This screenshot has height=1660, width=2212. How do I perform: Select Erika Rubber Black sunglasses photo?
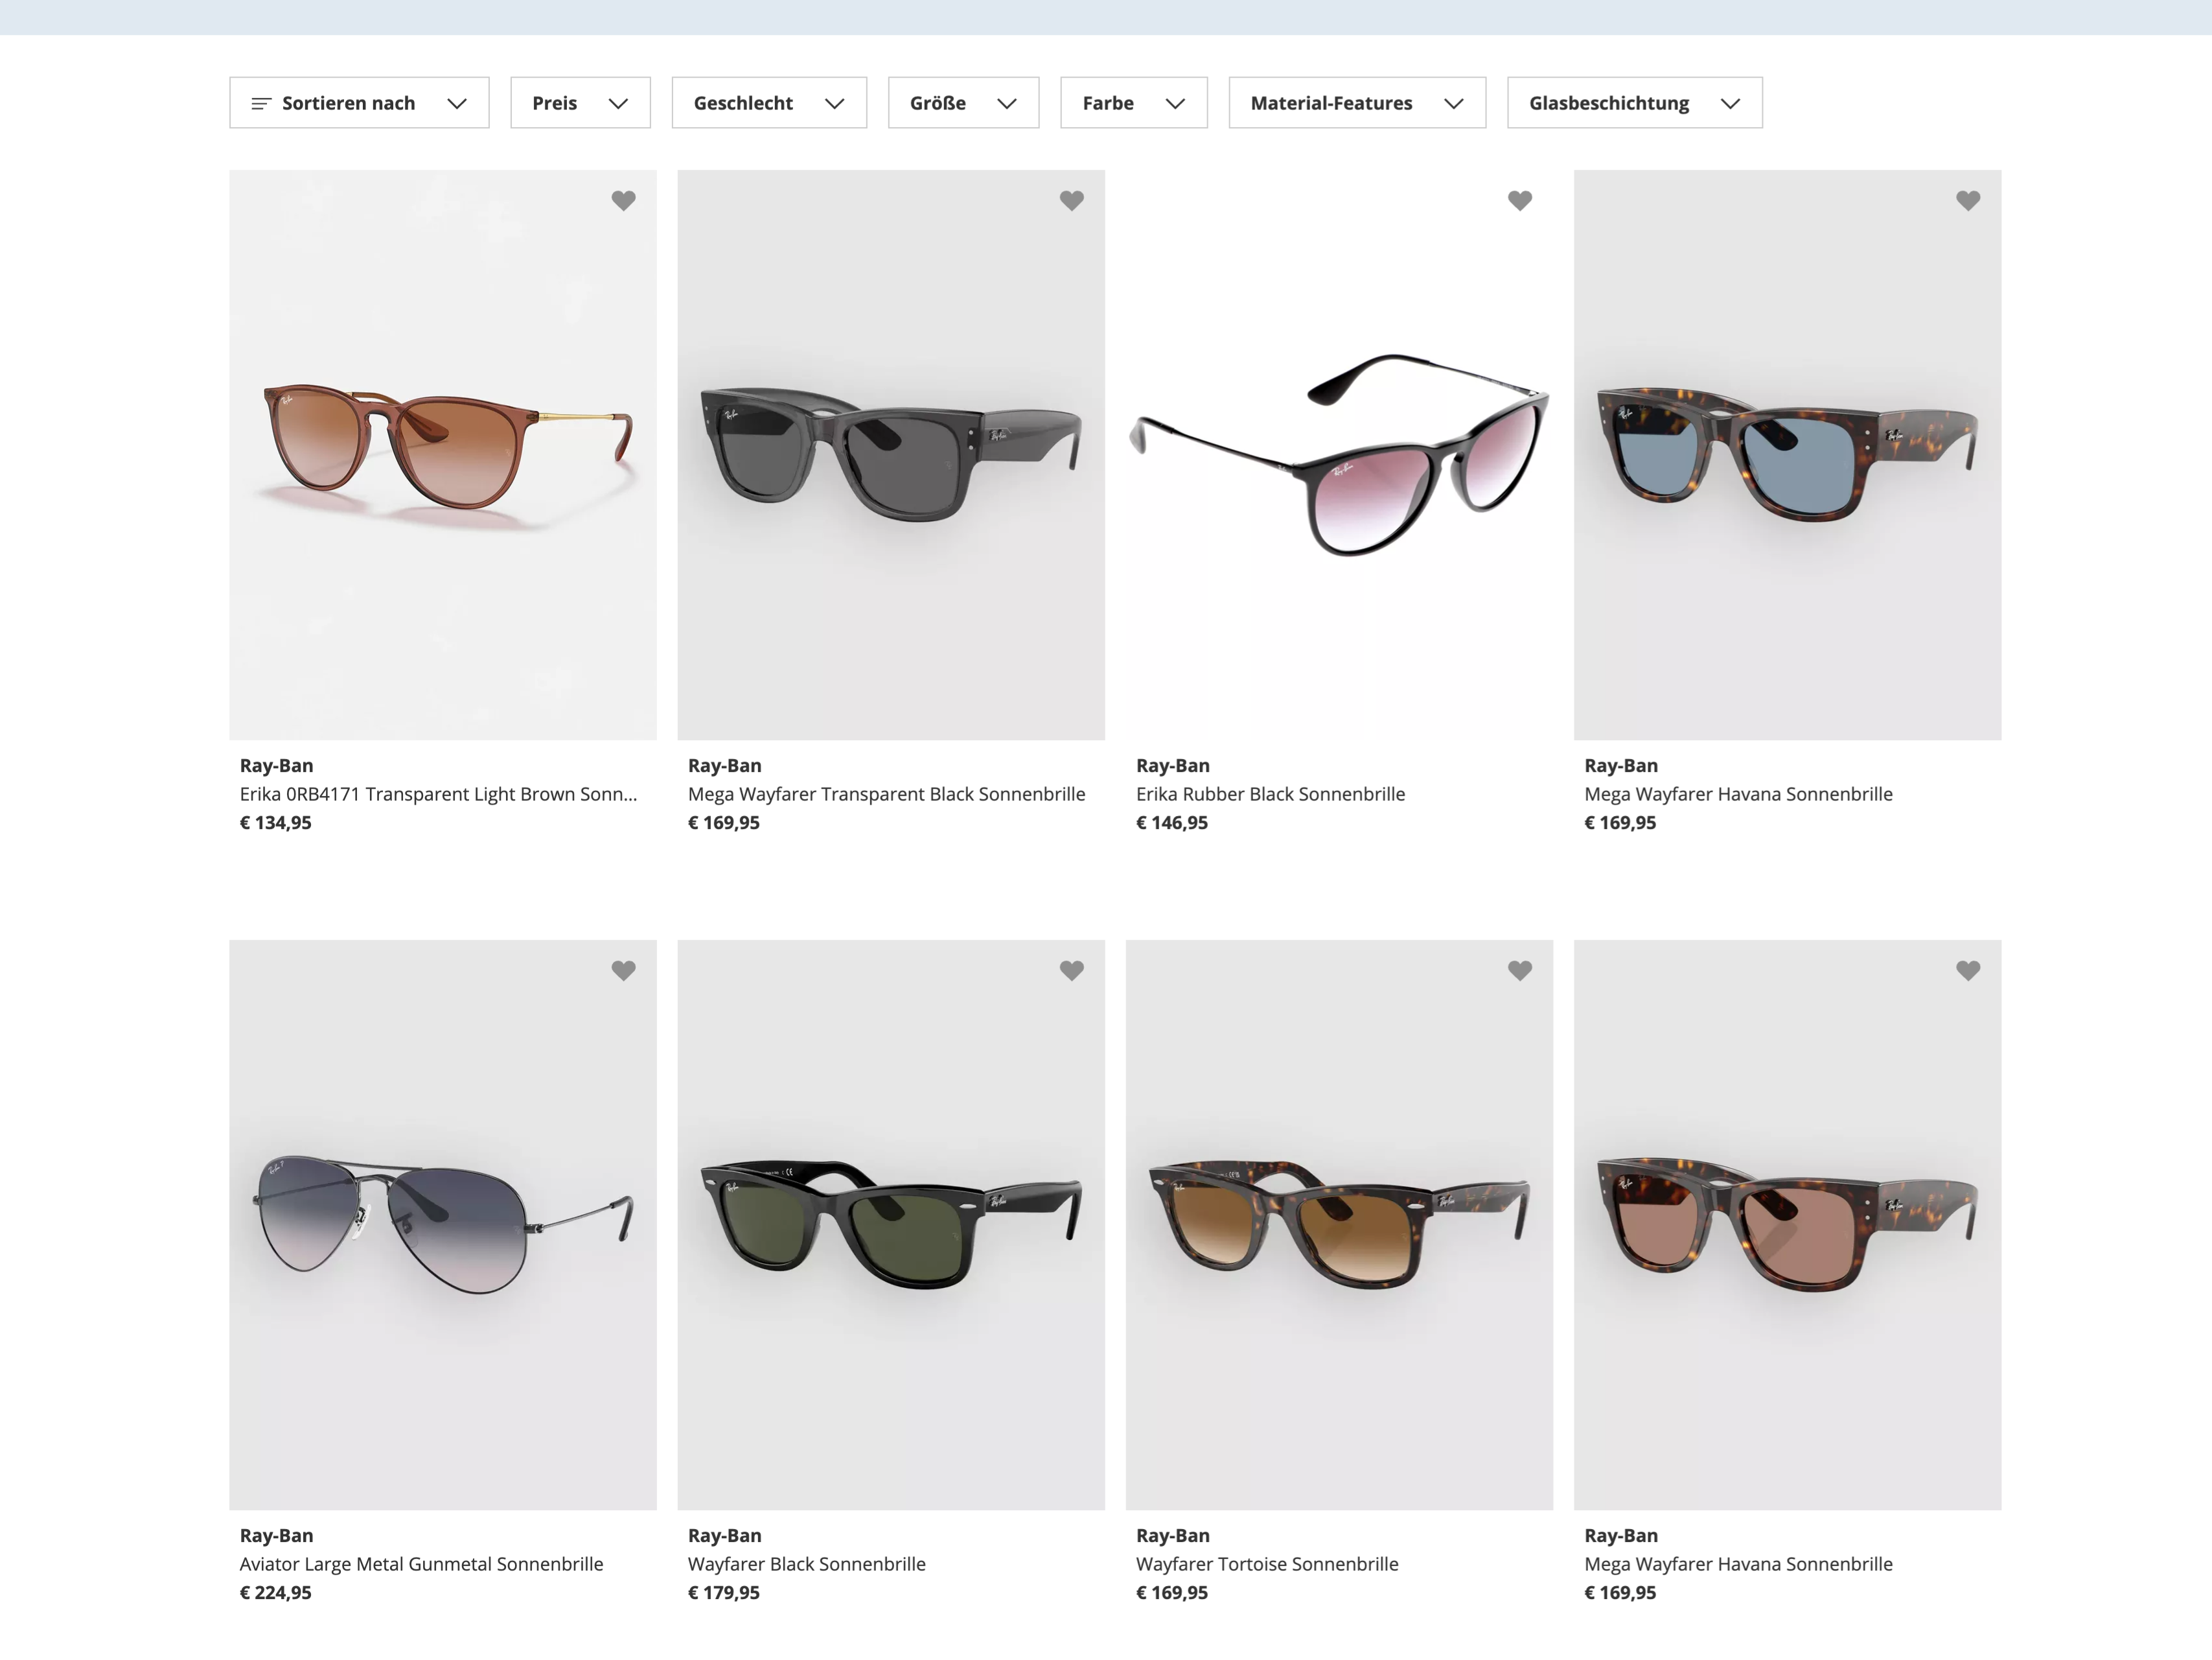1339,455
